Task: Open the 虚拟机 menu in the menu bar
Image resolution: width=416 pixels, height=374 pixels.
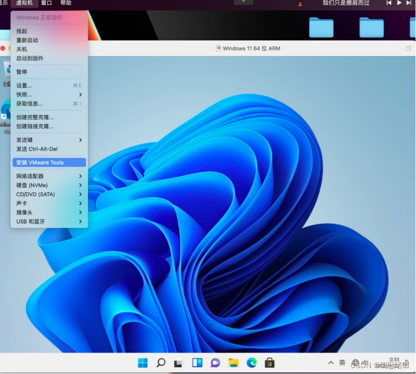Action: coord(24,3)
